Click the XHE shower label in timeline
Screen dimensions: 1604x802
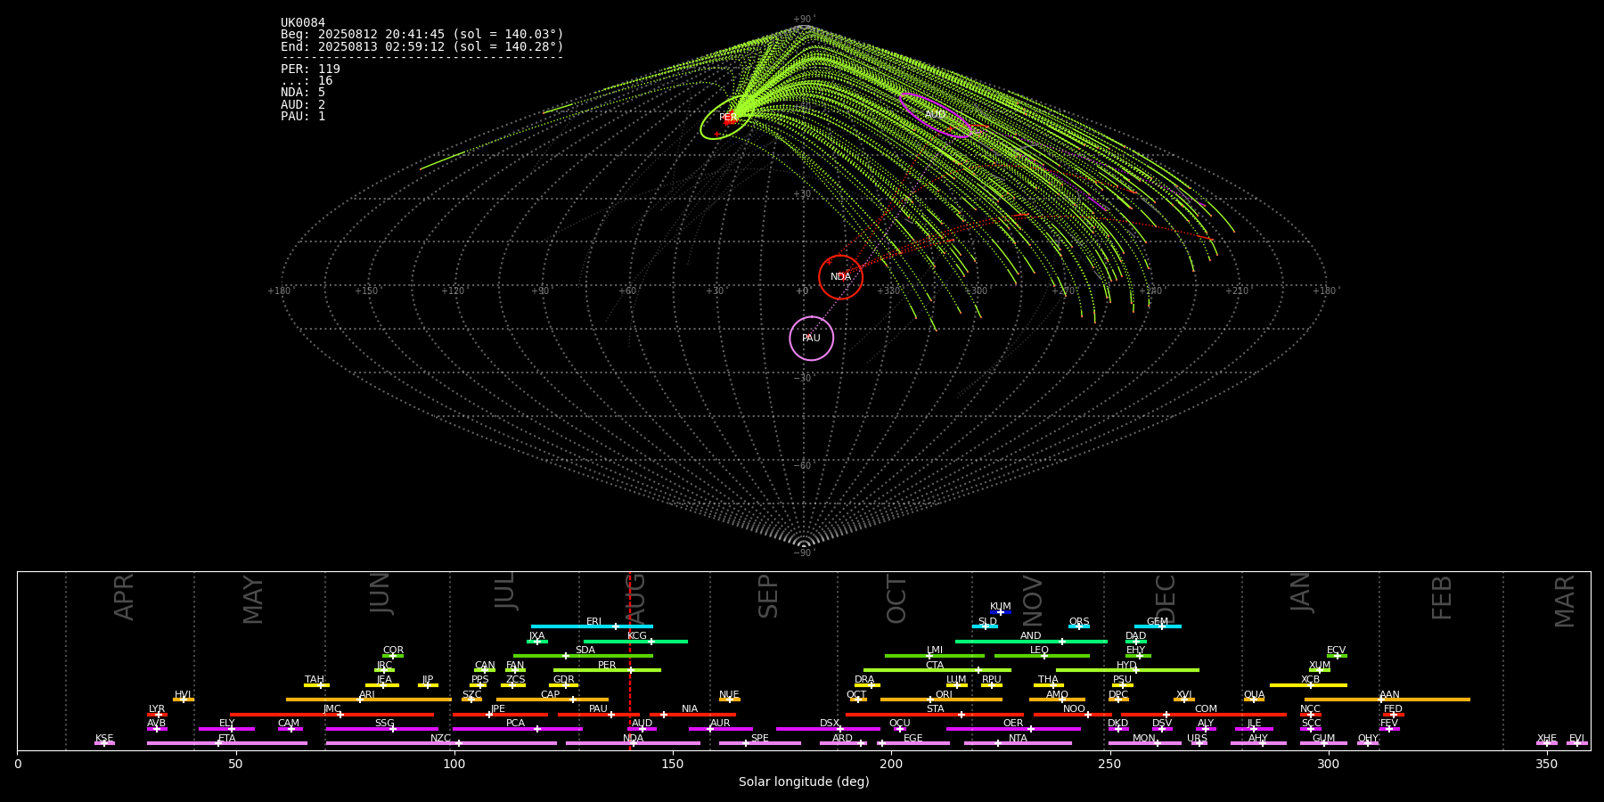[x=1546, y=739]
